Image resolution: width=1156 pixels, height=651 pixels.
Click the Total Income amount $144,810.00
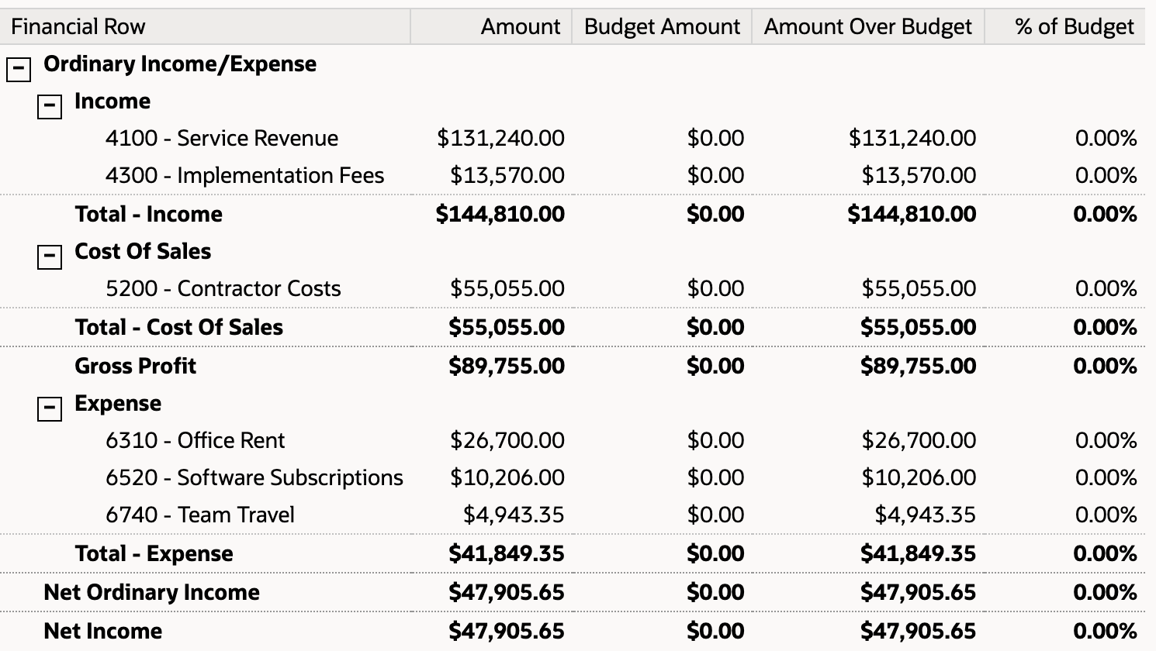pos(500,214)
